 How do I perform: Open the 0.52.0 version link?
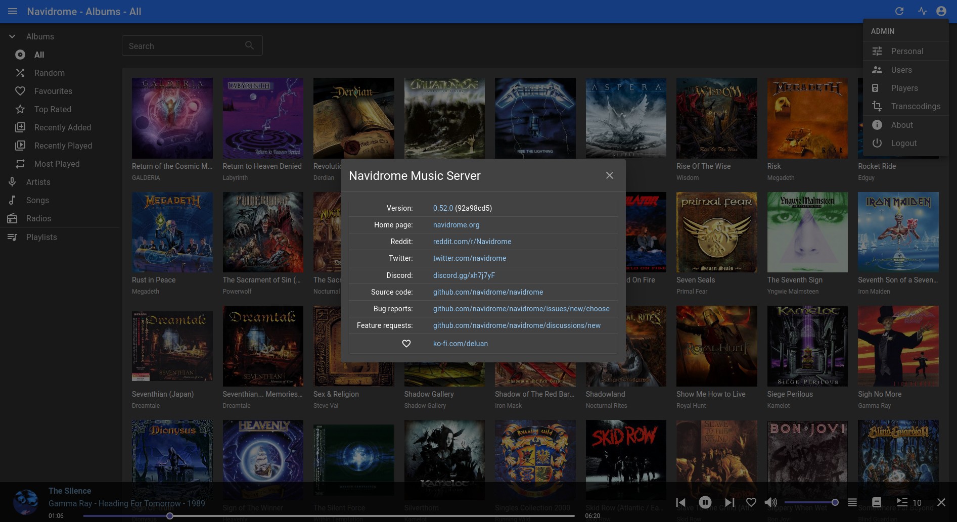click(x=443, y=208)
